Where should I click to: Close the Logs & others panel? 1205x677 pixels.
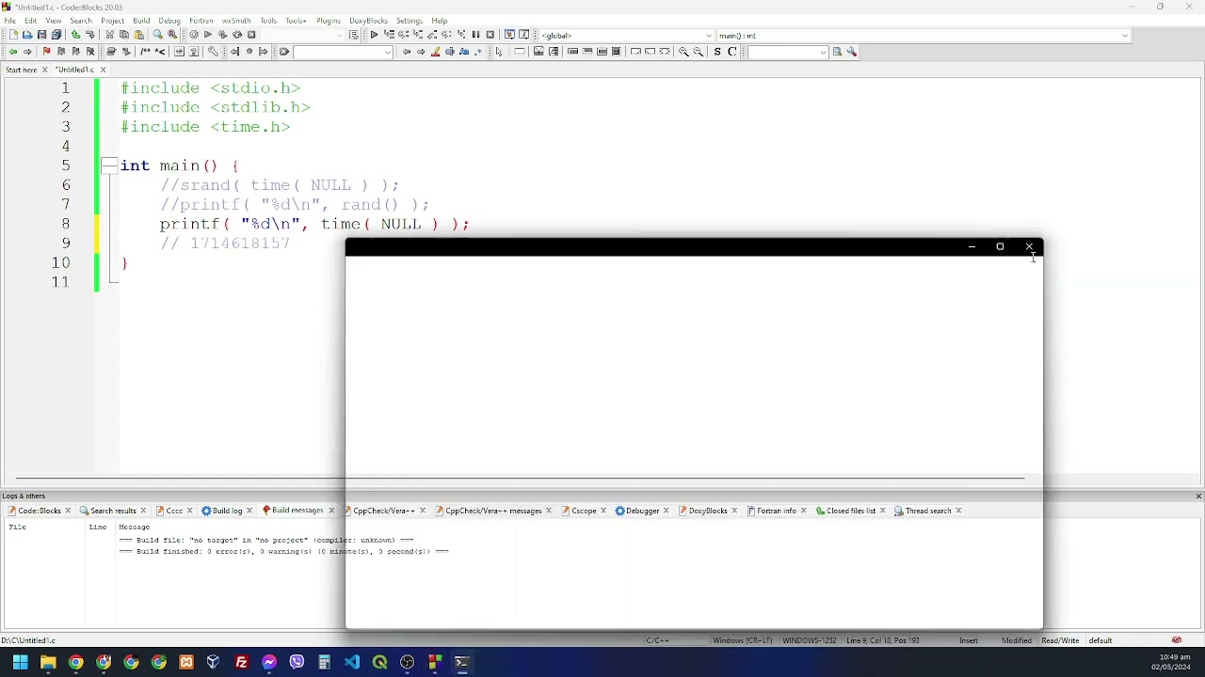tap(1198, 496)
